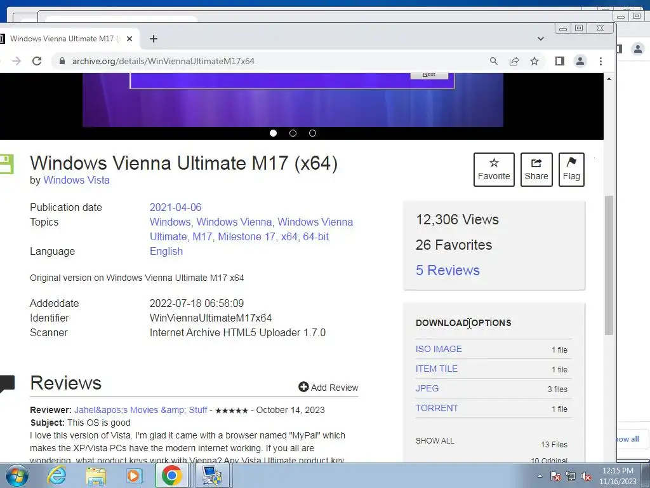Open Action Center flag icon

555,476
